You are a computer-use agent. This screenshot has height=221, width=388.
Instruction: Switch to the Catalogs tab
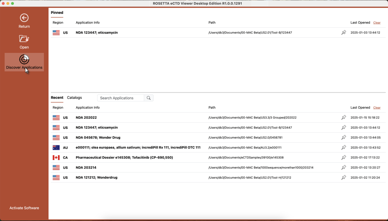click(75, 98)
